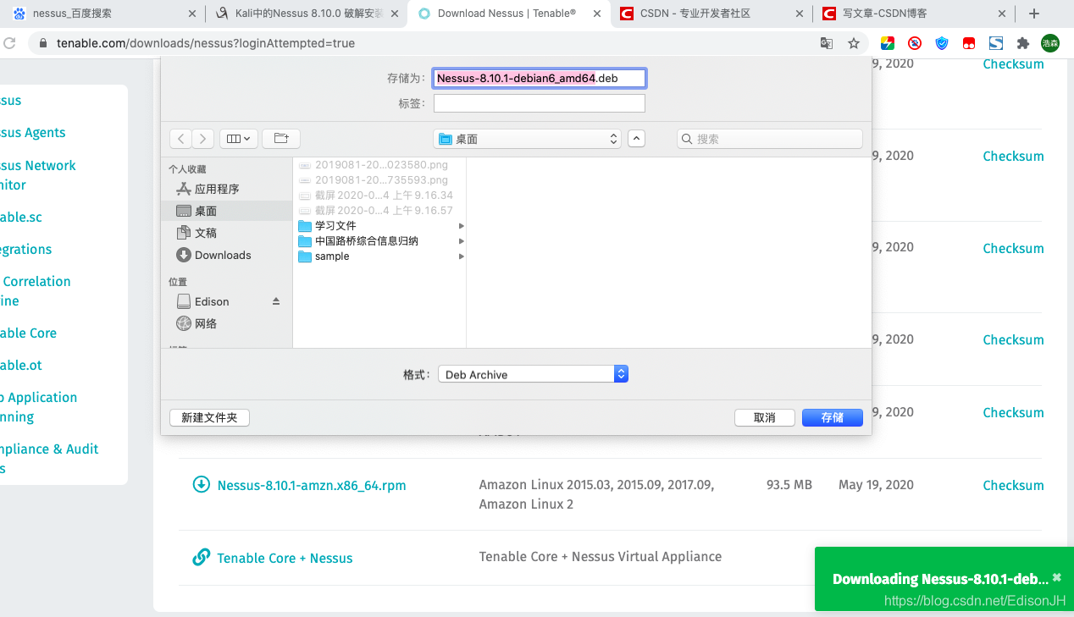The height and width of the screenshot is (617, 1074).
Task: Click the tenable.com address bar URL
Action: tap(205, 43)
